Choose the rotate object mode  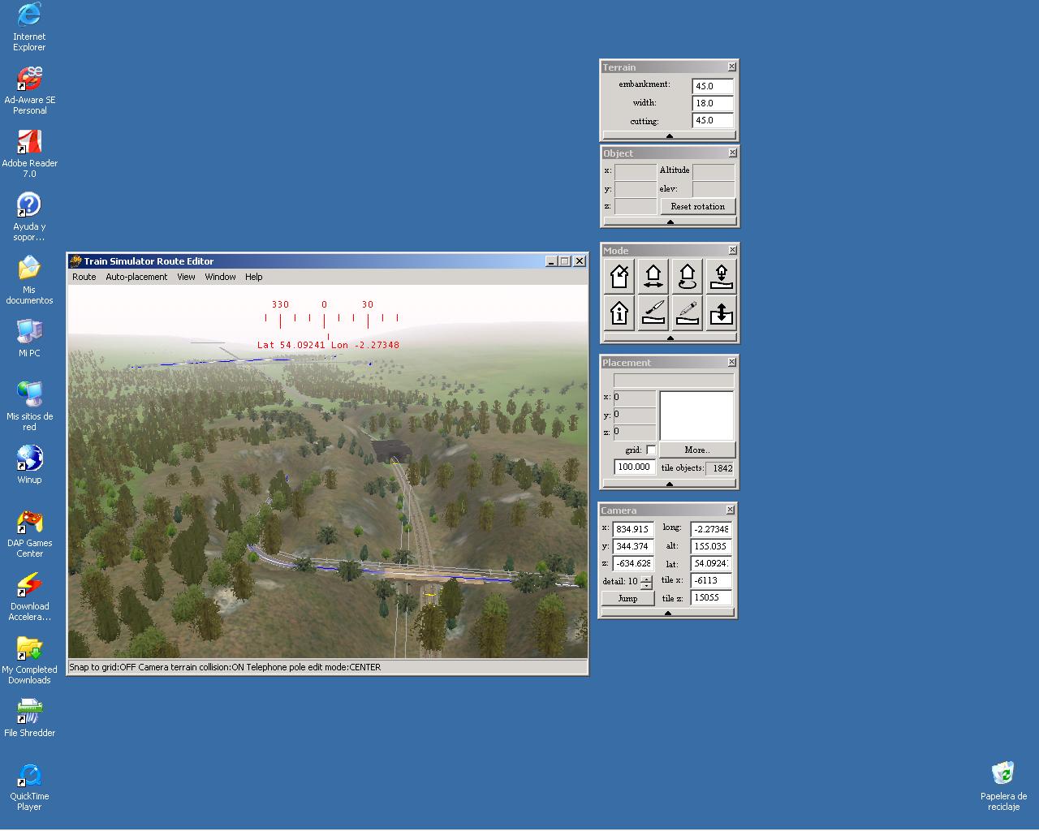[688, 277]
